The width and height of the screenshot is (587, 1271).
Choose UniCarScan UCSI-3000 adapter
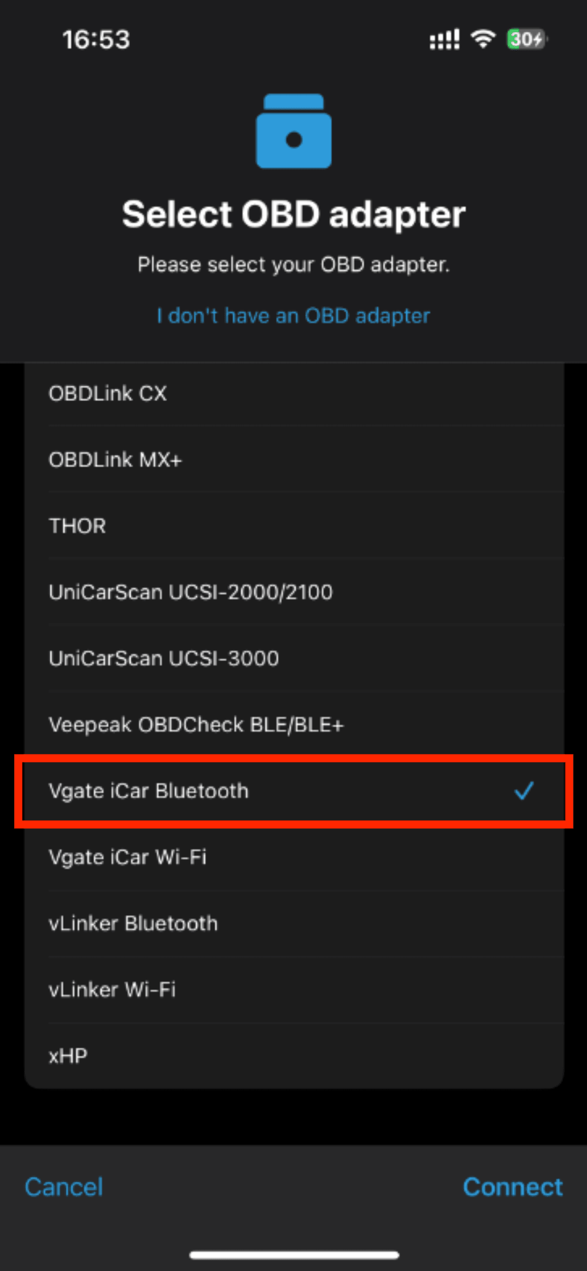tap(294, 658)
